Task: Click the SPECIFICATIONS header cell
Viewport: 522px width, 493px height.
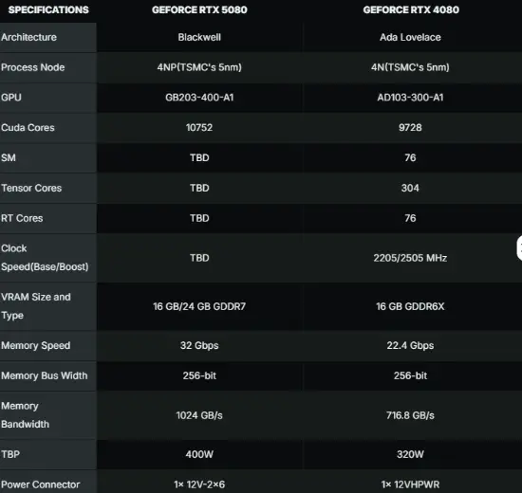Action: pos(48,10)
